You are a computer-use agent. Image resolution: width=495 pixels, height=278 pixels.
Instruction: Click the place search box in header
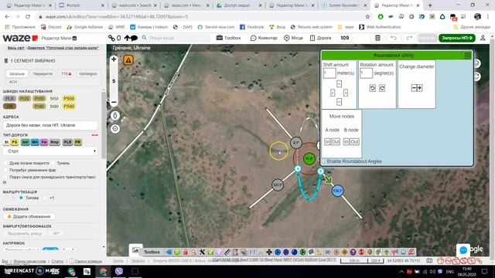(x=176, y=38)
